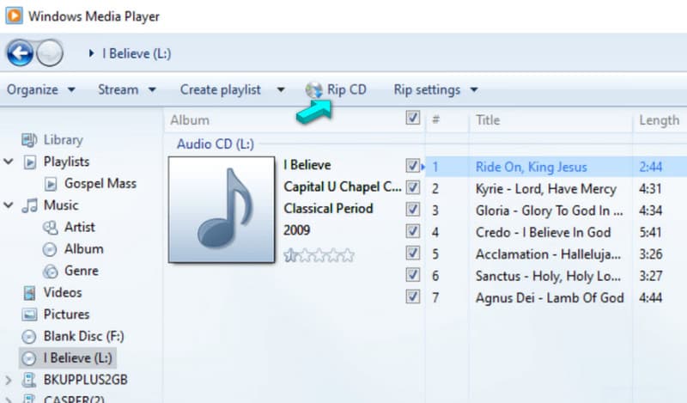The image size is (687, 403).
Task: Click the album year 2009
Action: point(296,230)
